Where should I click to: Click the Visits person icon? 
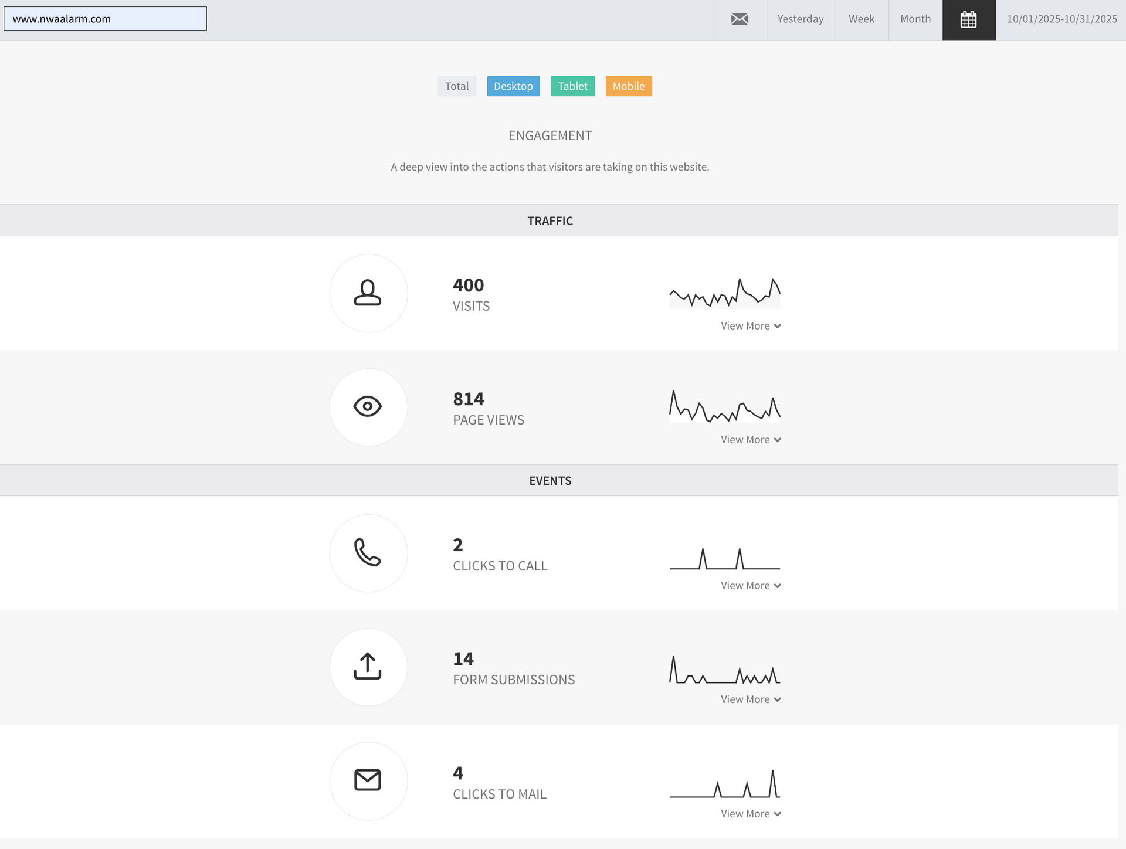click(368, 293)
